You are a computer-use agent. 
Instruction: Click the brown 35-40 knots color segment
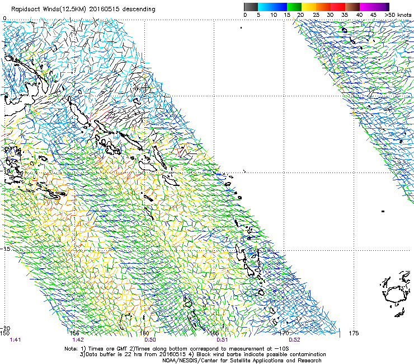[x=352, y=7]
